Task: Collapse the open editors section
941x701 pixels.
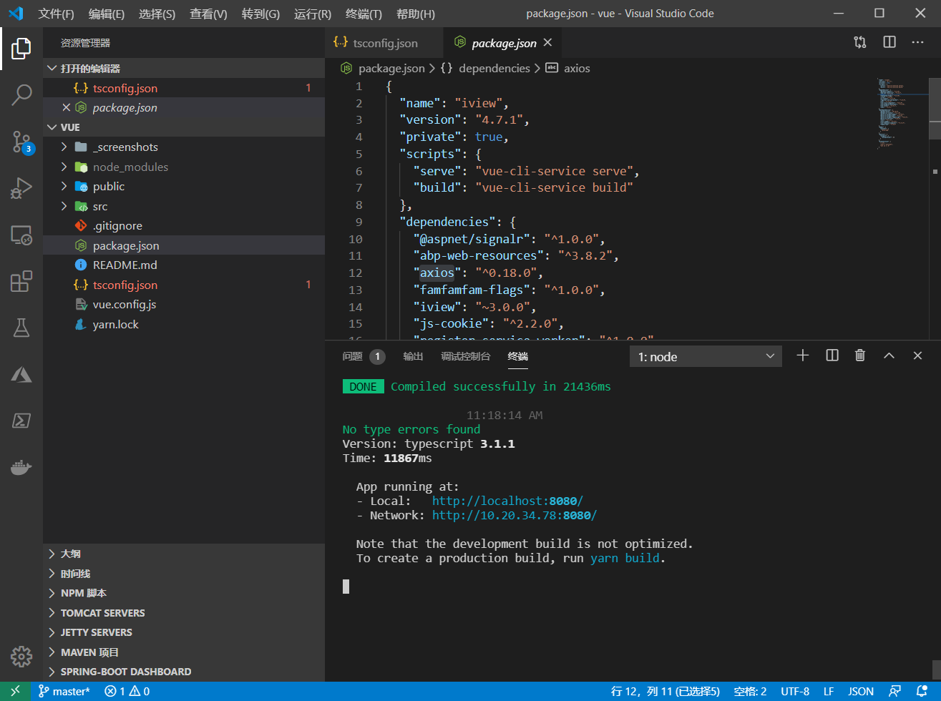Action: (x=184, y=68)
